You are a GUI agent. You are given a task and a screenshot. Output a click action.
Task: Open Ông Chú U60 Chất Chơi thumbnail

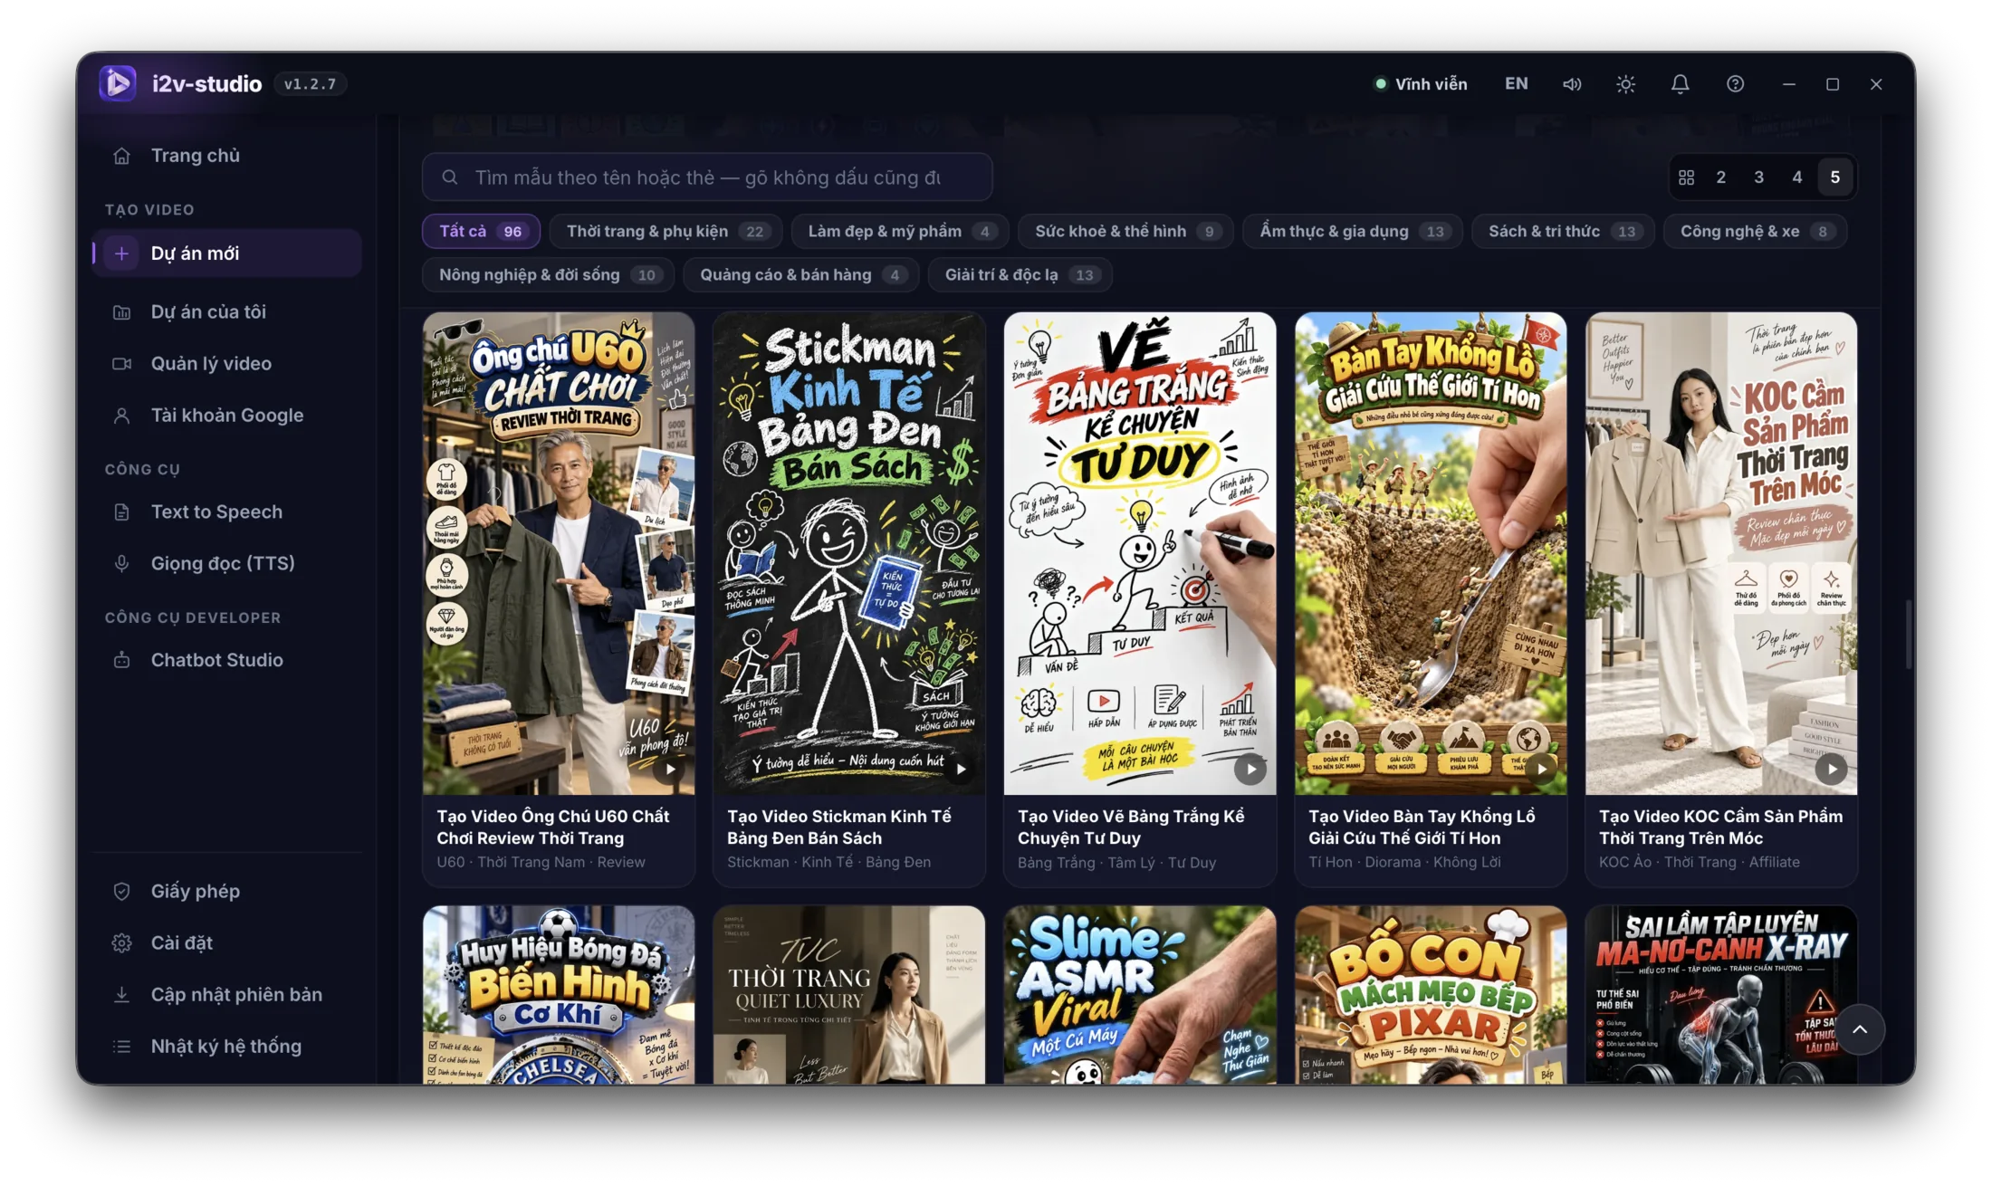pos(559,554)
